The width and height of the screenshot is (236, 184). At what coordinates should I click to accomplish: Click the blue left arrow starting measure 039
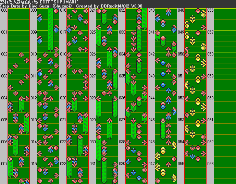[x=128, y=162]
